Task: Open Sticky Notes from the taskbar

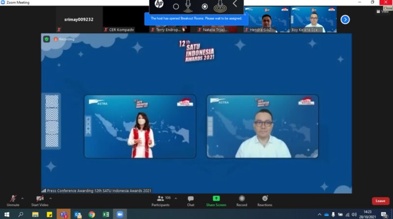Action: pos(50,214)
